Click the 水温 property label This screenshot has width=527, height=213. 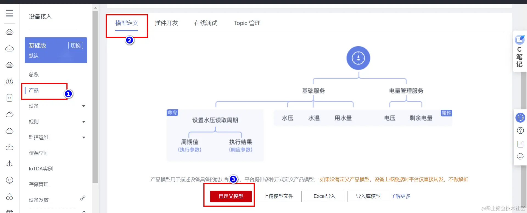pos(314,118)
